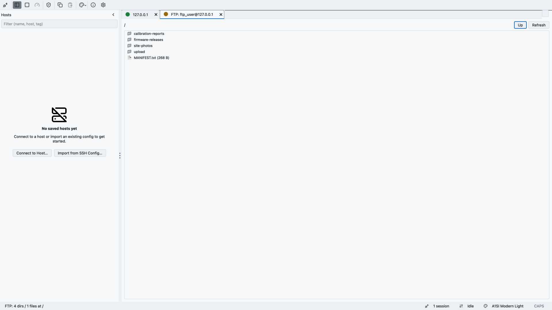Click the copy toolbar icon
The width and height of the screenshot is (552, 310).
click(x=60, y=5)
